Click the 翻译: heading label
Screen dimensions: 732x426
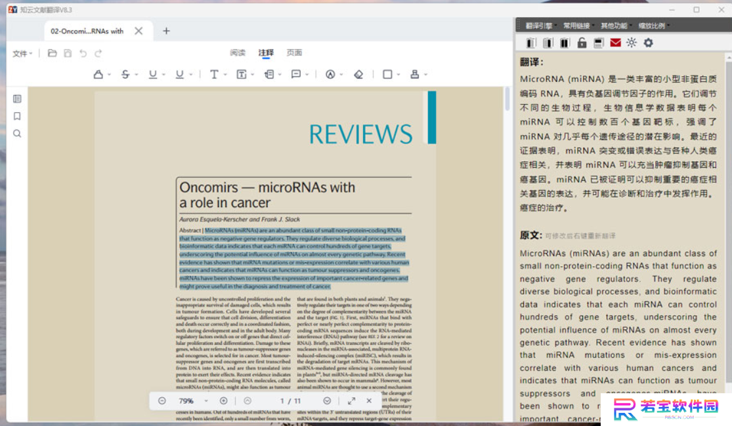[532, 62]
